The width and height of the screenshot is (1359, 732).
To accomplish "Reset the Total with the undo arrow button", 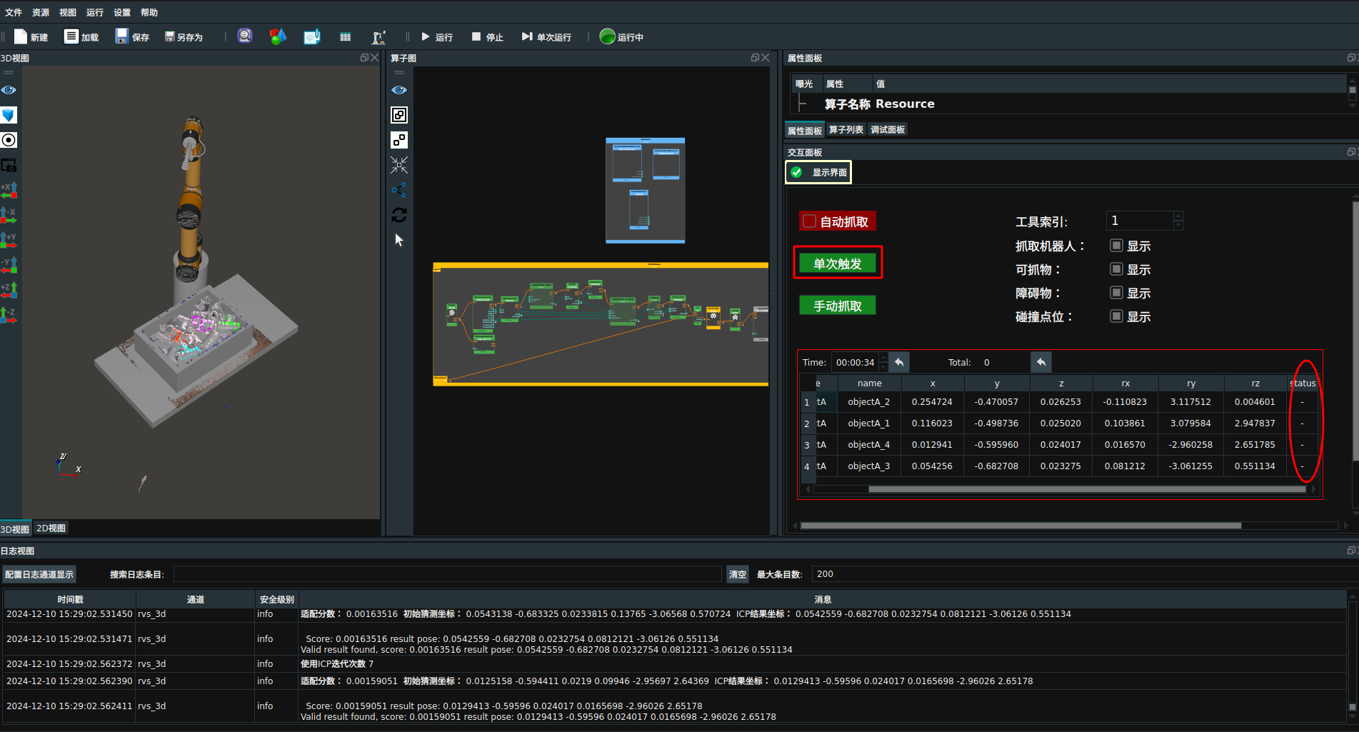I will [1041, 362].
